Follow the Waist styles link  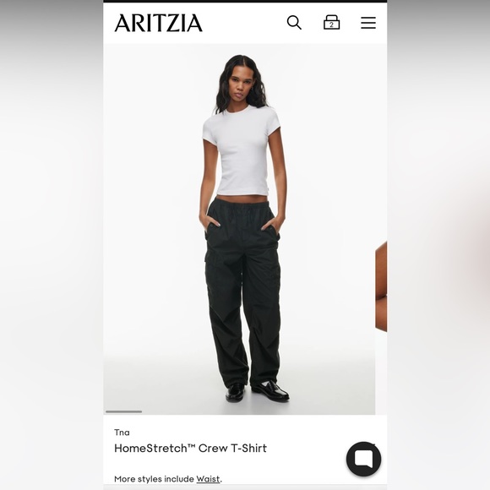208,479
